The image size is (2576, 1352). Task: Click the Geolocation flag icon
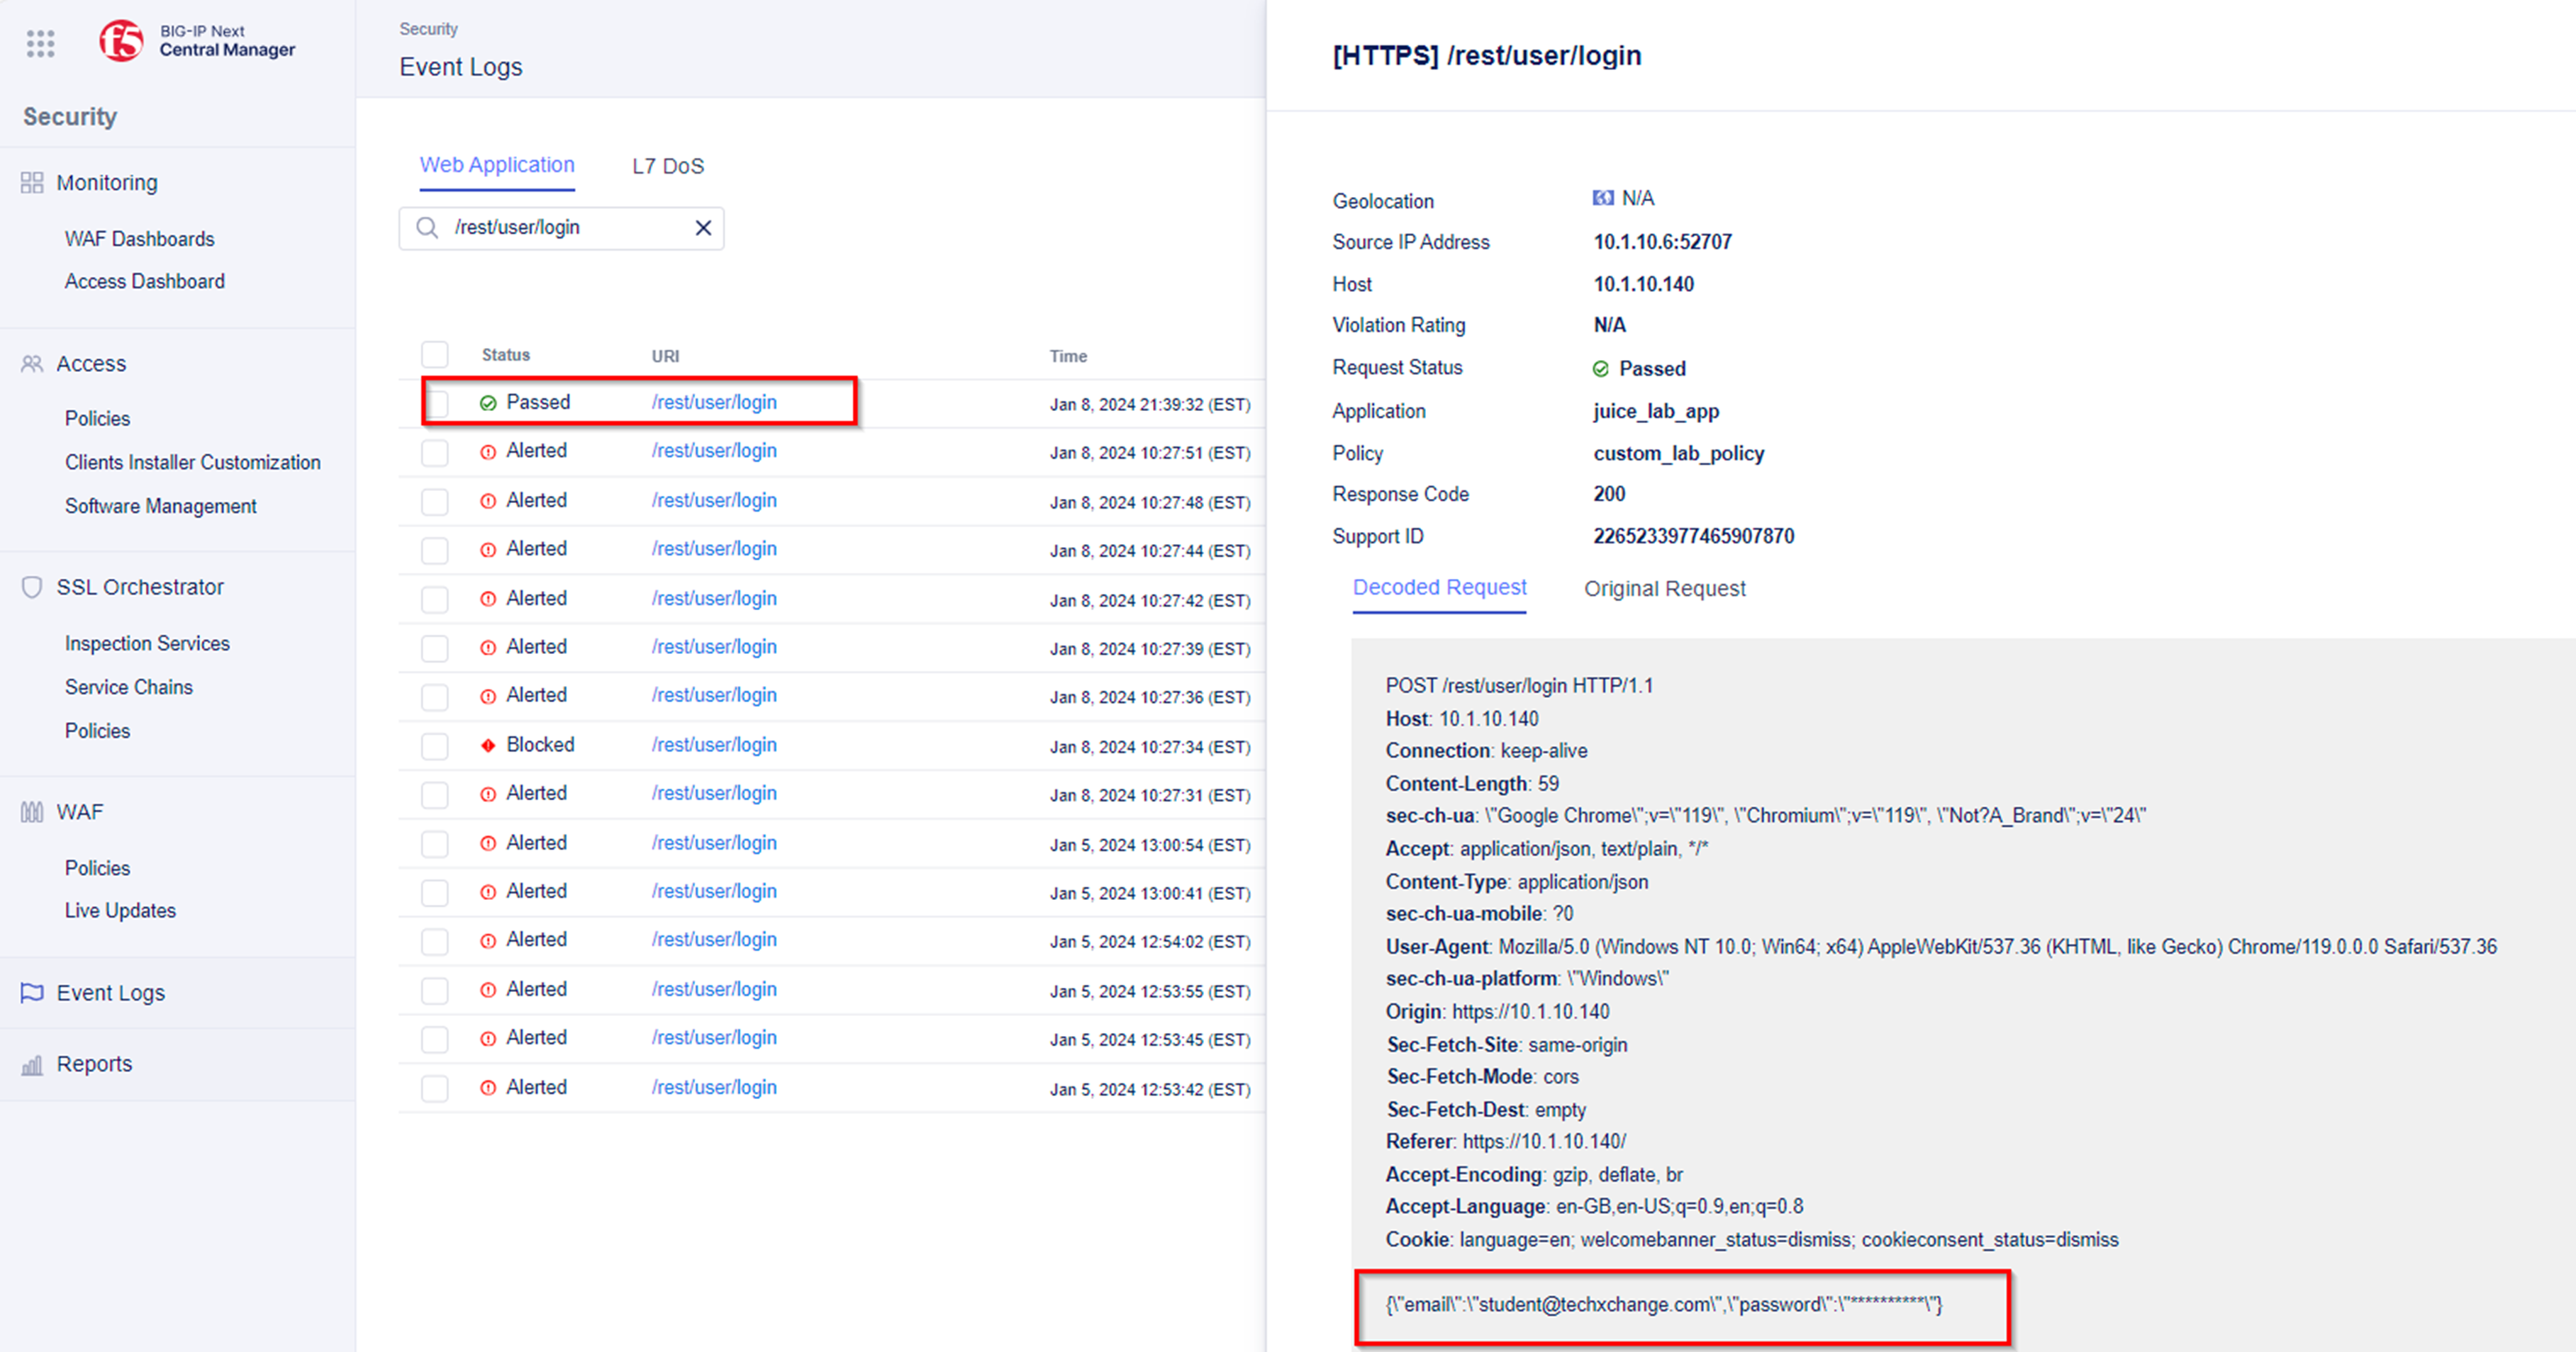pos(1602,198)
